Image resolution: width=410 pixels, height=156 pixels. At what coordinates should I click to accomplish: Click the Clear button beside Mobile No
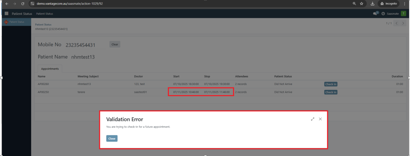click(115, 44)
